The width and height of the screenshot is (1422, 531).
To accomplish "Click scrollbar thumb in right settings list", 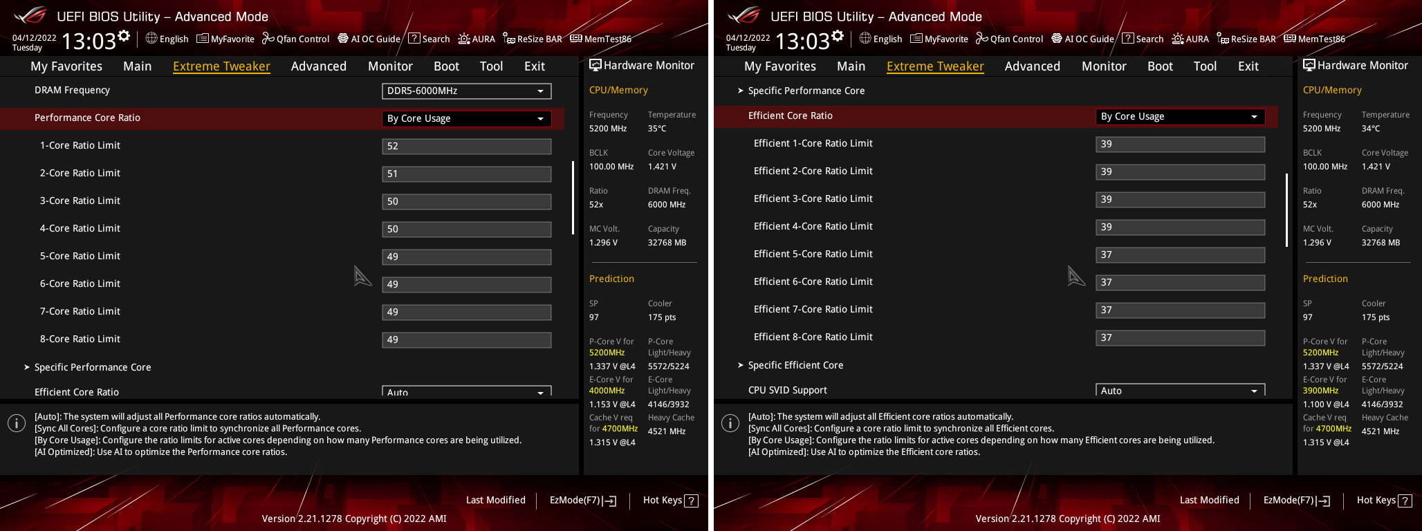I will (1286, 210).
